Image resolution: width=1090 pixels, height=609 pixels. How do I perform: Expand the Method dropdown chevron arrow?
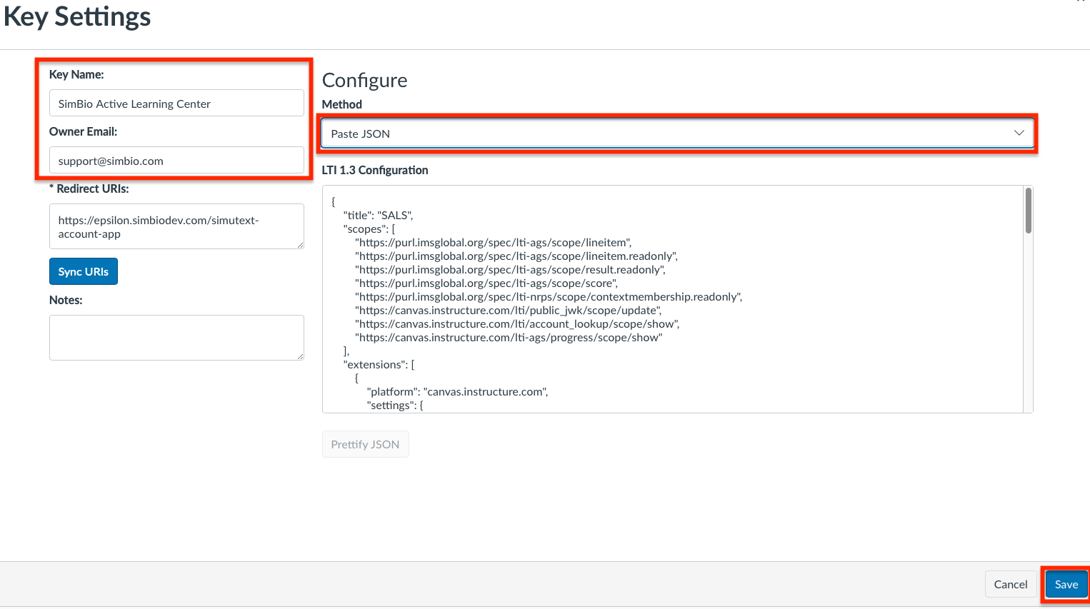tap(1019, 134)
